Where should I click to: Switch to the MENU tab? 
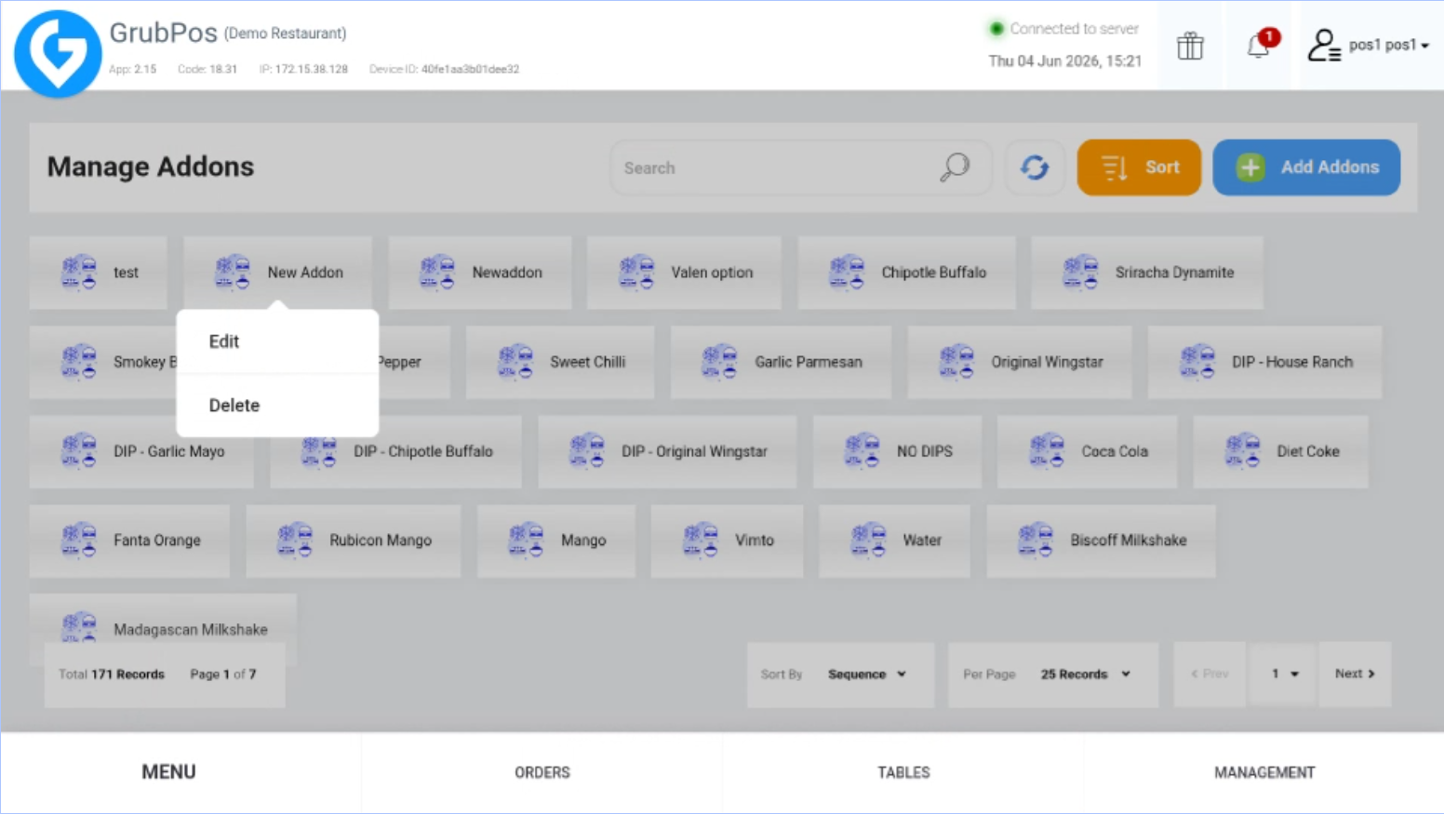[x=168, y=772]
